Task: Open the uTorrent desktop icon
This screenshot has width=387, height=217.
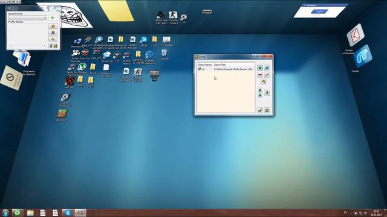Action: [82, 68]
